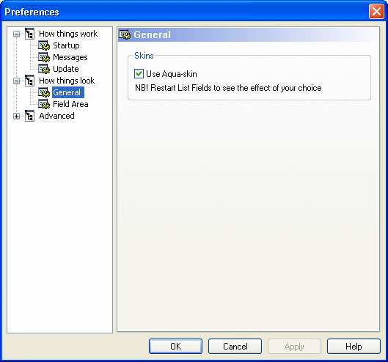The width and height of the screenshot is (388, 362).
Task: Collapse the How things work node
Action: tap(17, 34)
